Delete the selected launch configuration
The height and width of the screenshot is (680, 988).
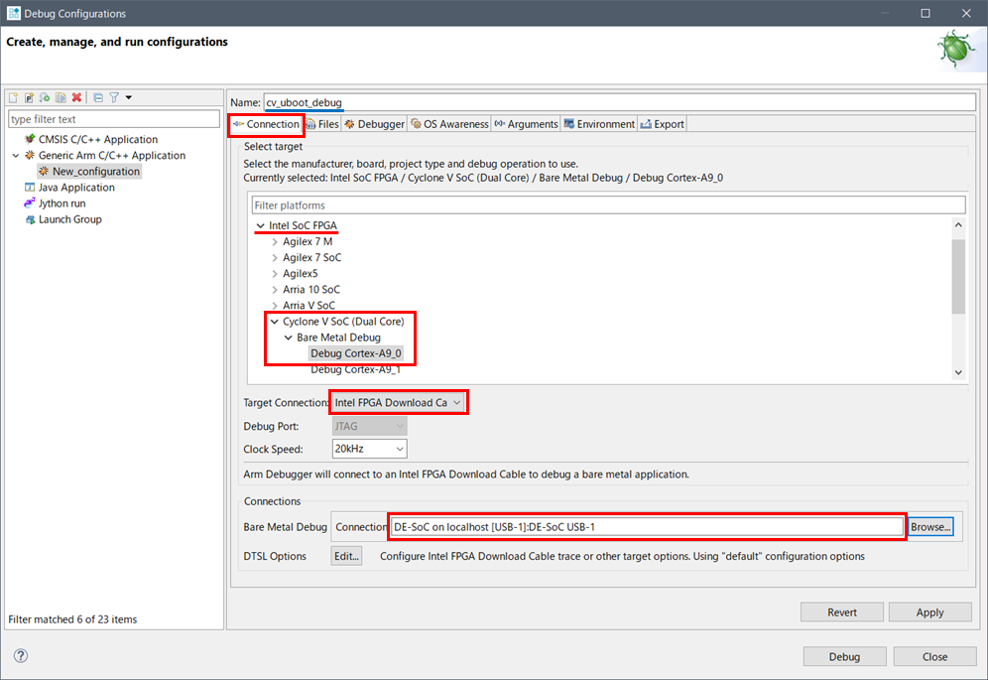[76, 97]
